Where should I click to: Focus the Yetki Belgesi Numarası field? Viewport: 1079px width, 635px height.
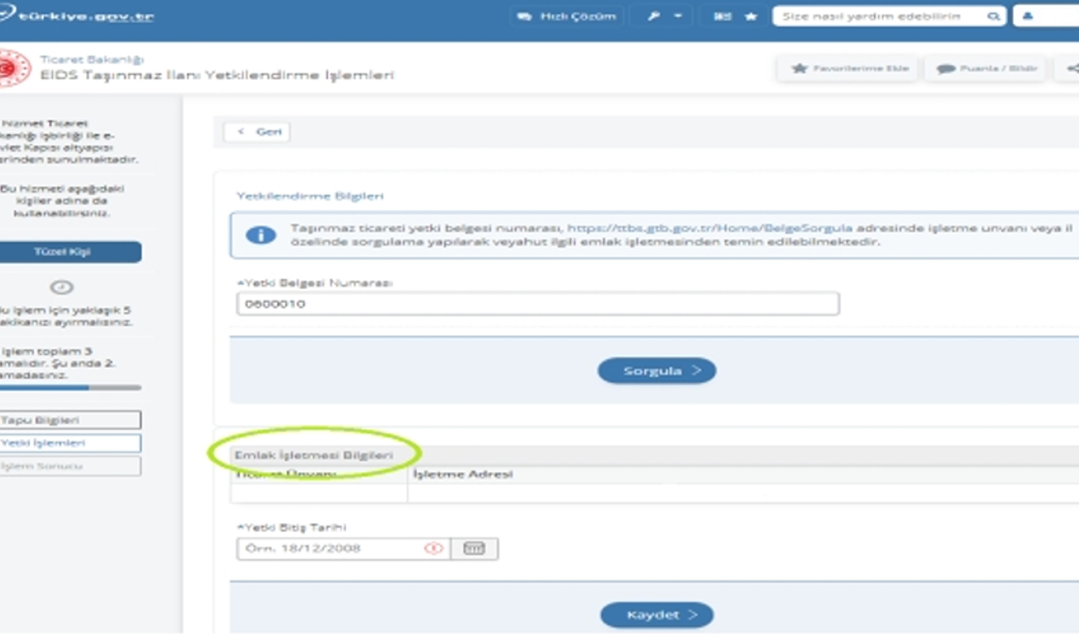[537, 304]
